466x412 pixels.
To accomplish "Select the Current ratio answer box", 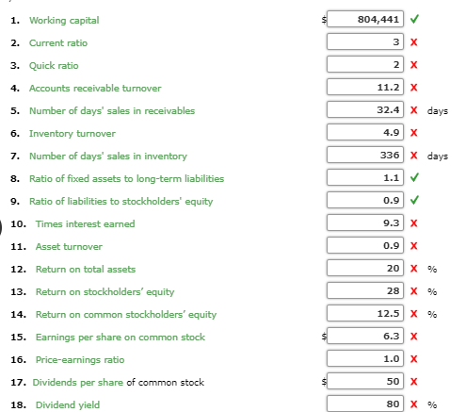I will pos(365,41).
